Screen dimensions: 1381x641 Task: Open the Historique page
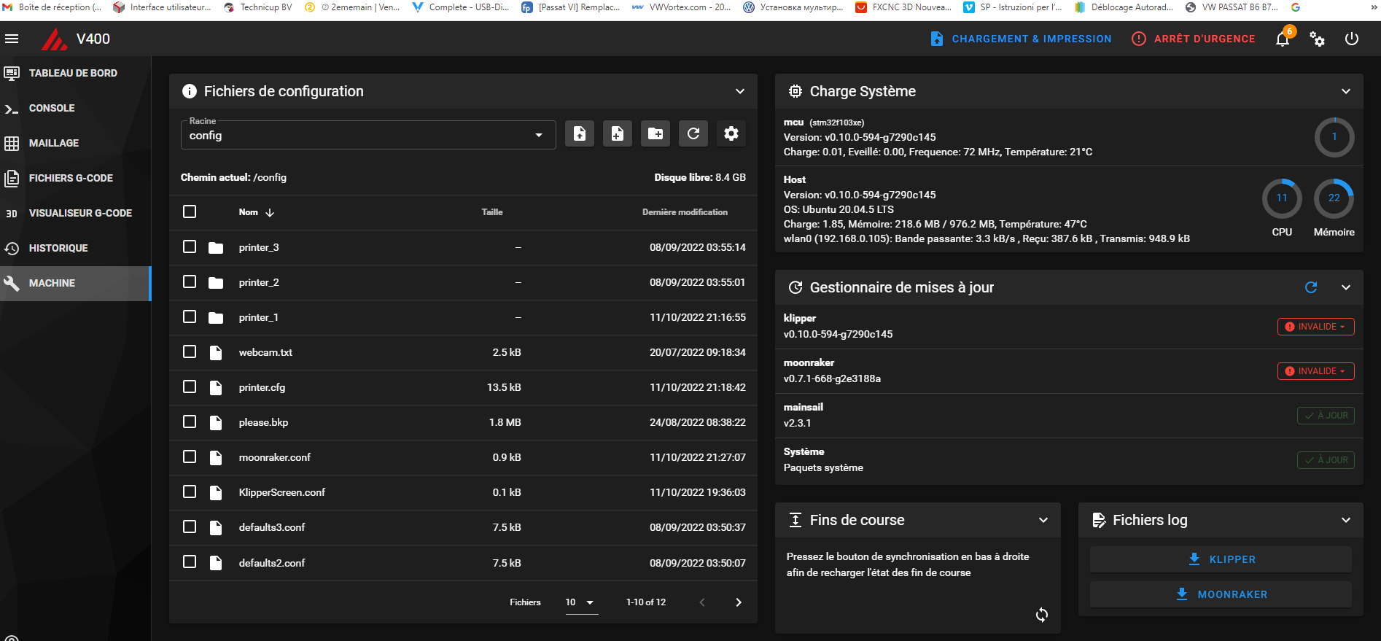click(x=75, y=248)
